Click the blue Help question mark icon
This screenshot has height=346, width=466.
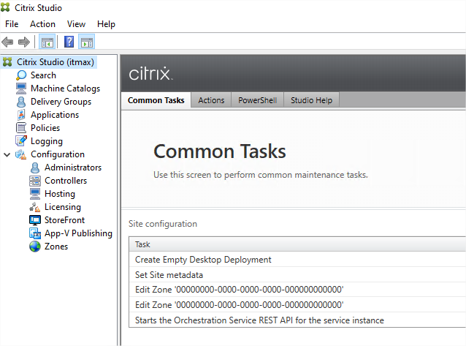coord(69,42)
